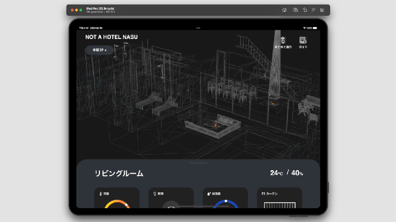Image resolution: width=396 pixels, height=222 pixels.
Task: Click the humidifier droplet icon
Action: coord(209,194)
